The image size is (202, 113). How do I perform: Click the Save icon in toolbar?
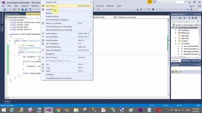click(22, 10)
